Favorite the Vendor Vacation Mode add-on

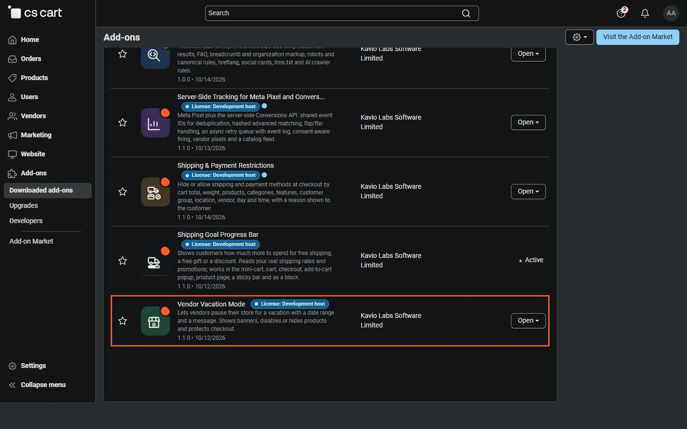click(123, 321)
